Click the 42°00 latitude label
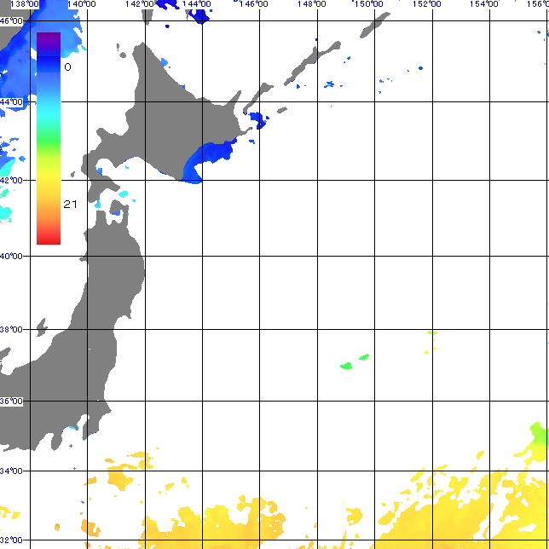This screenshot has height=549, width=549. (x=11, y=181)
